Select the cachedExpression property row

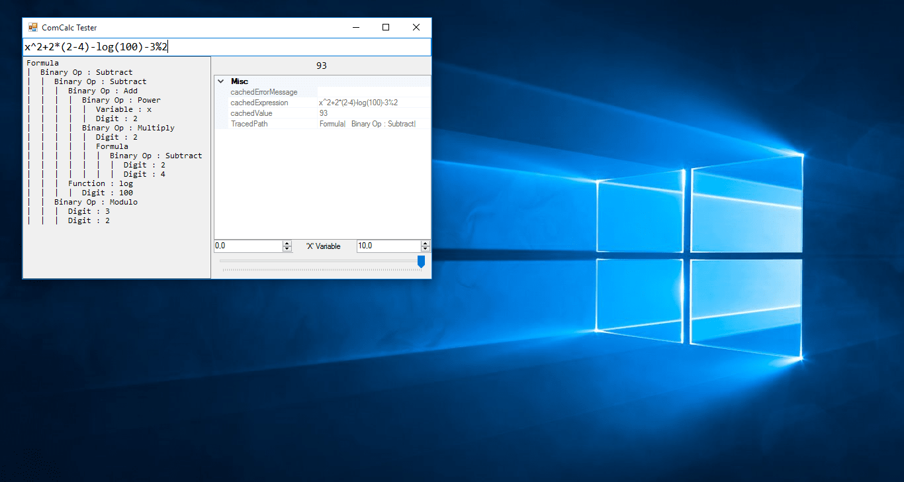point(322,103)
